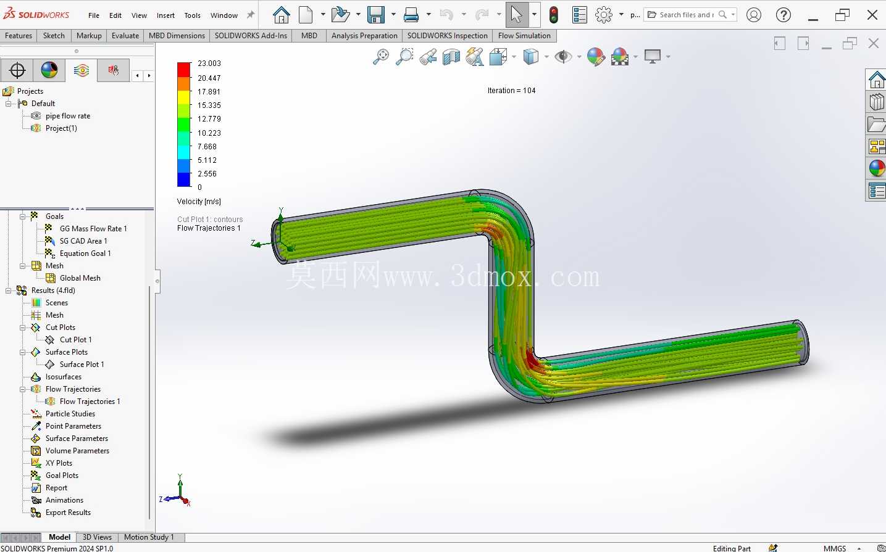Viewport: 886px width, 552px height.
Task: Click the Open file icon
Action: (x=340, y=14)
